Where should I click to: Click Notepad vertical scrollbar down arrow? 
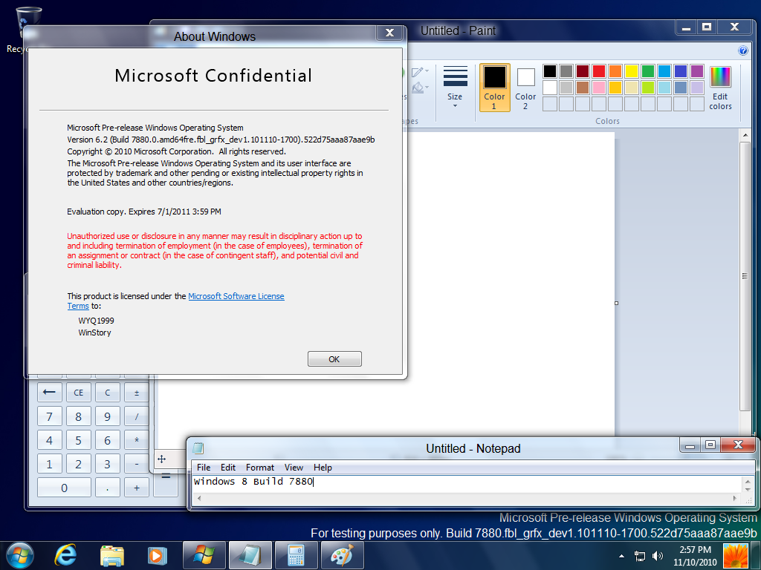pyautogui.click(x=748, y=490)
